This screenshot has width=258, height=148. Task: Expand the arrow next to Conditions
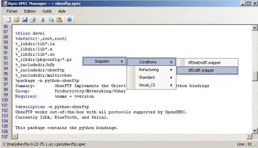tap(171, 62)
